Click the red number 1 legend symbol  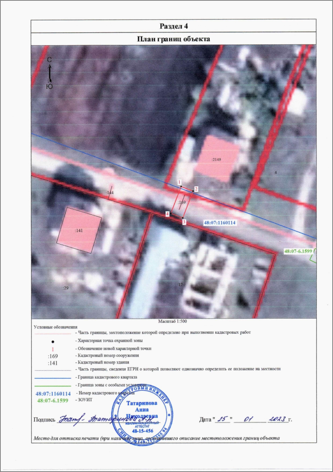tap(53, 348)
